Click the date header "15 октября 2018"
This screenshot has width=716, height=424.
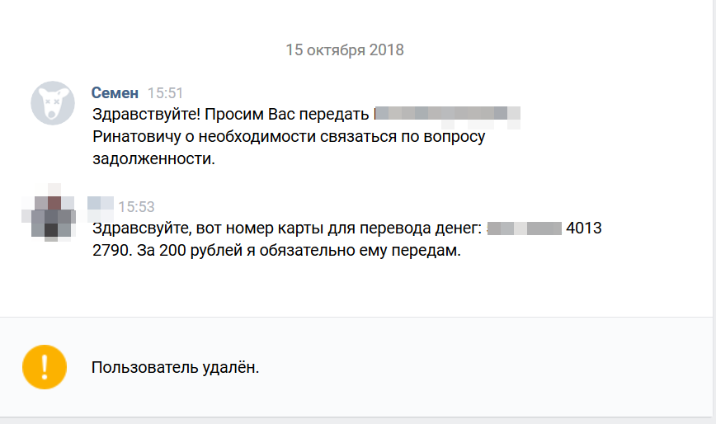[344, 49]
